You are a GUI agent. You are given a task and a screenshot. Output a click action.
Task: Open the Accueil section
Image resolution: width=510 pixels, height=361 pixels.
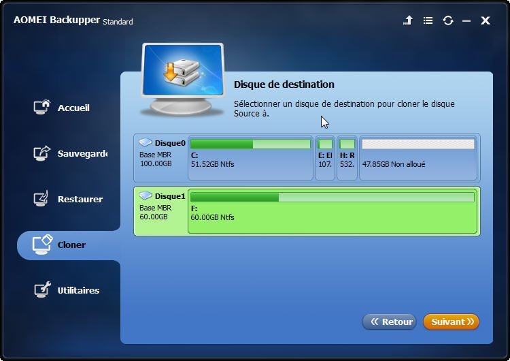[73, 108]
